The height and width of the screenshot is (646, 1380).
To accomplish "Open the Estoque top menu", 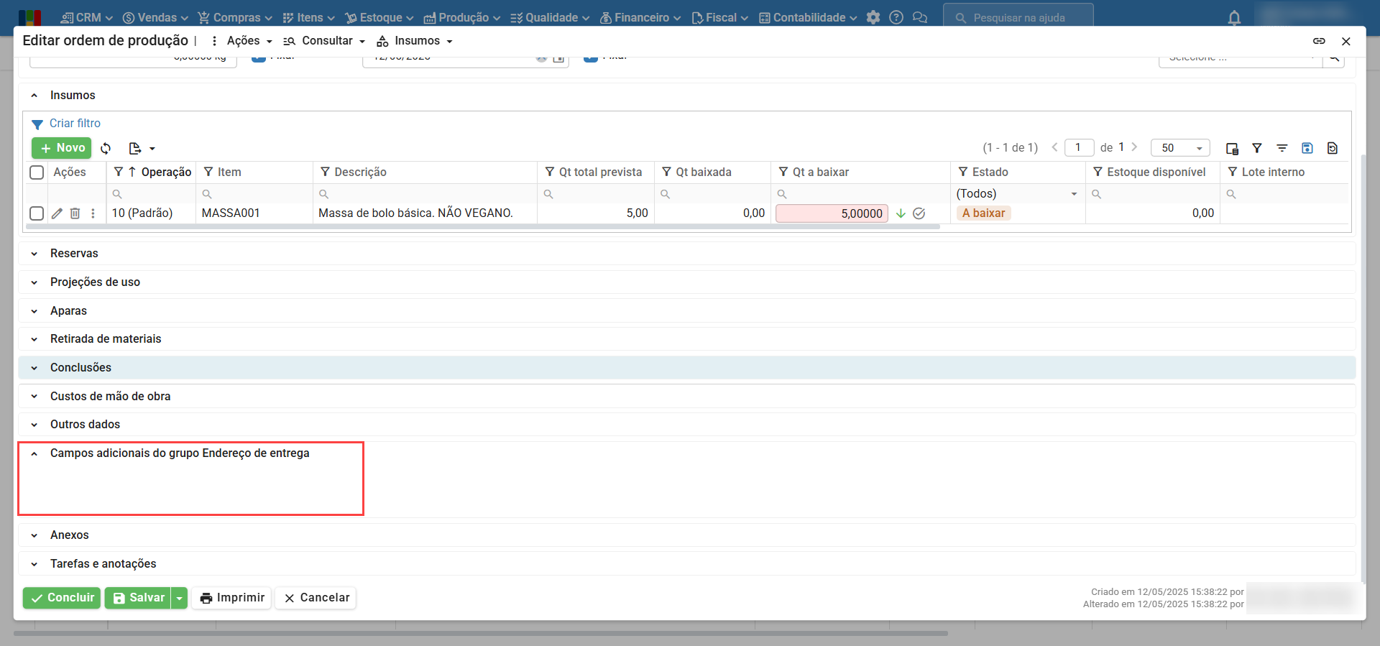I will click(379, 17).
